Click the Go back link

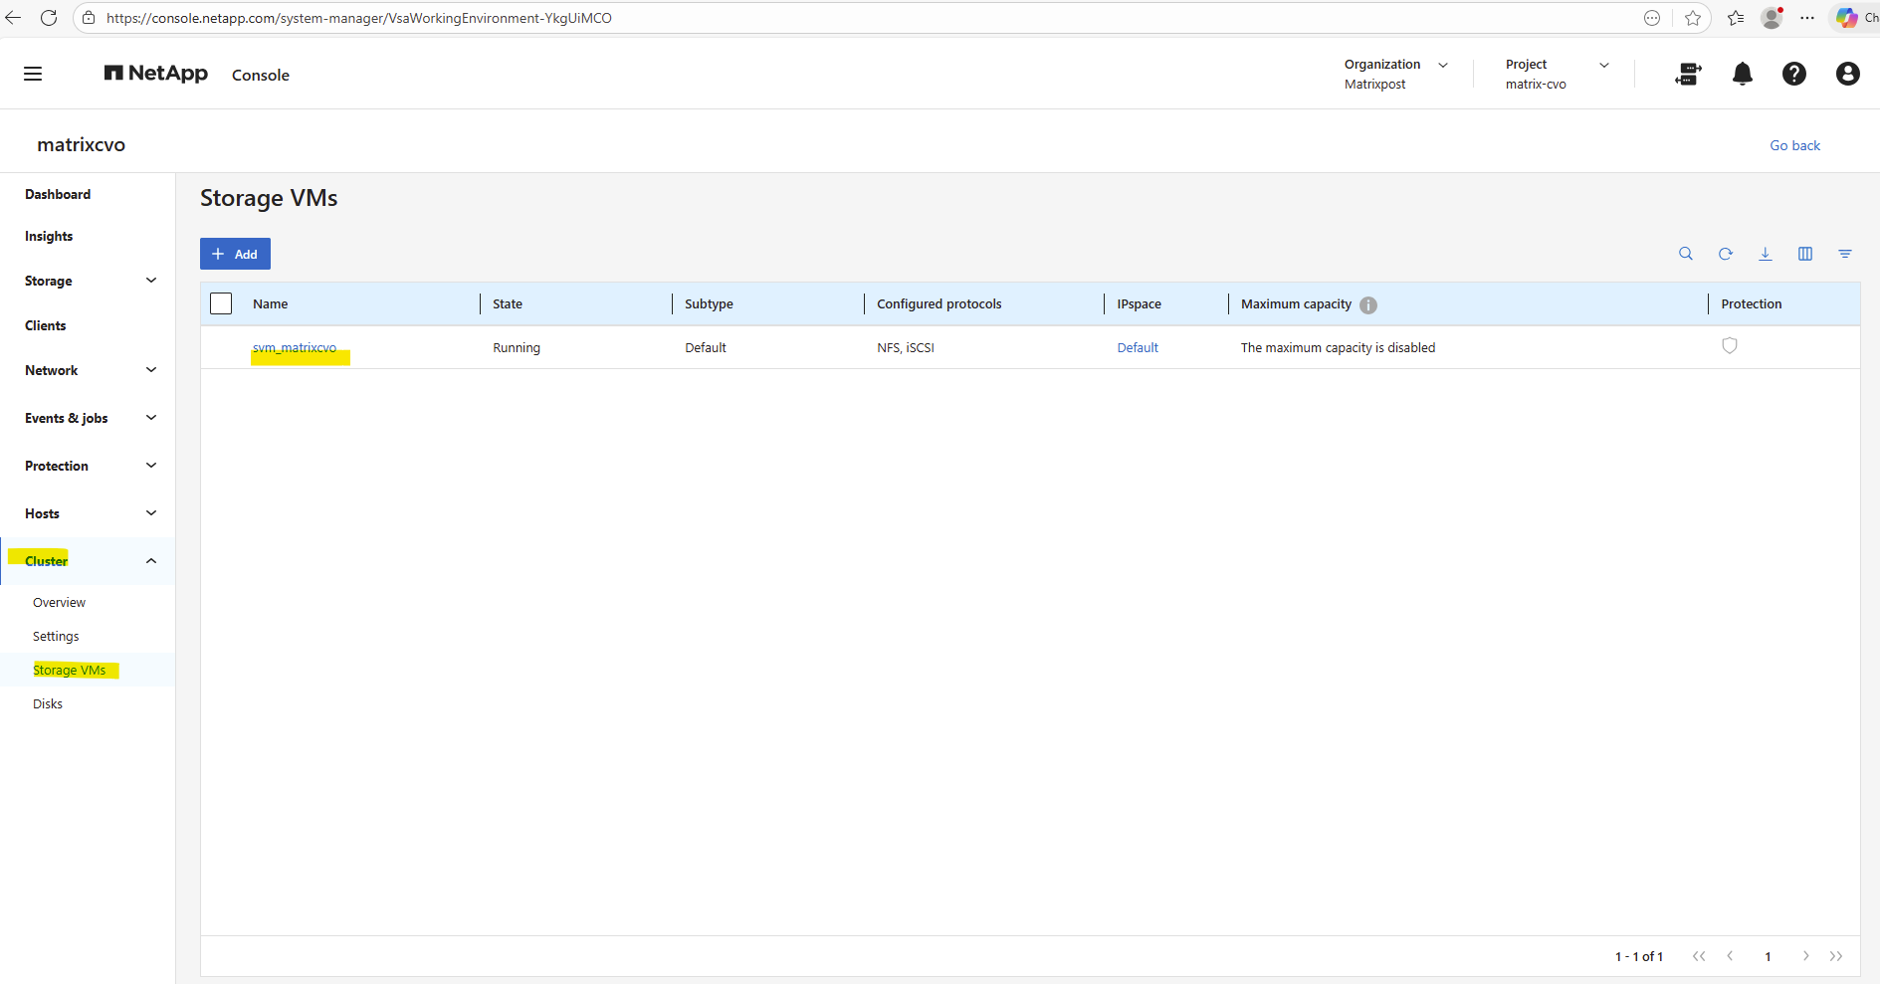(1794, 145)
